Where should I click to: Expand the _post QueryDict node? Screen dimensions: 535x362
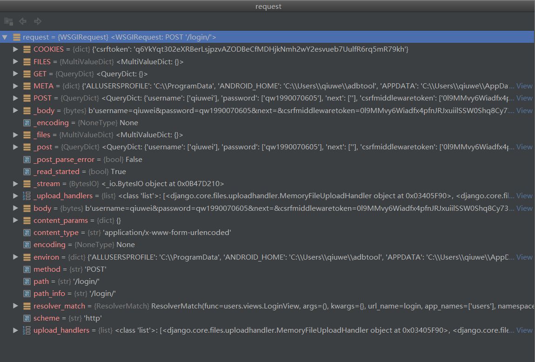(x=15, y=147)
